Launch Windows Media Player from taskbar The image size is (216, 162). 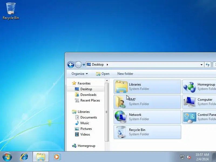coord(57,157)
